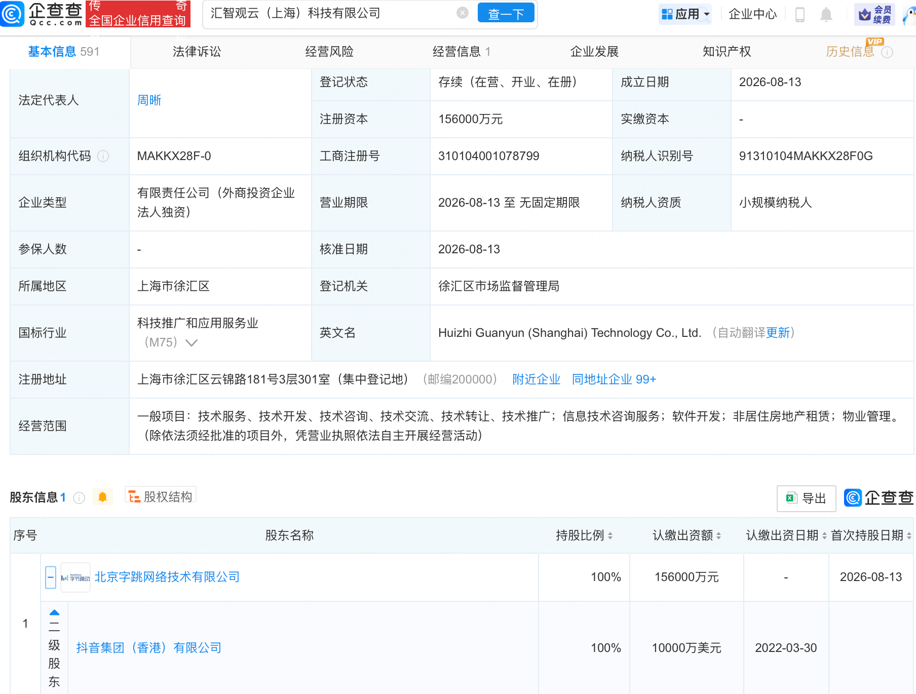The width and height of the screenshot is (916, 694).
Task: Switch to the 法律诉讼 tab
Action: (x=197, y=52)
